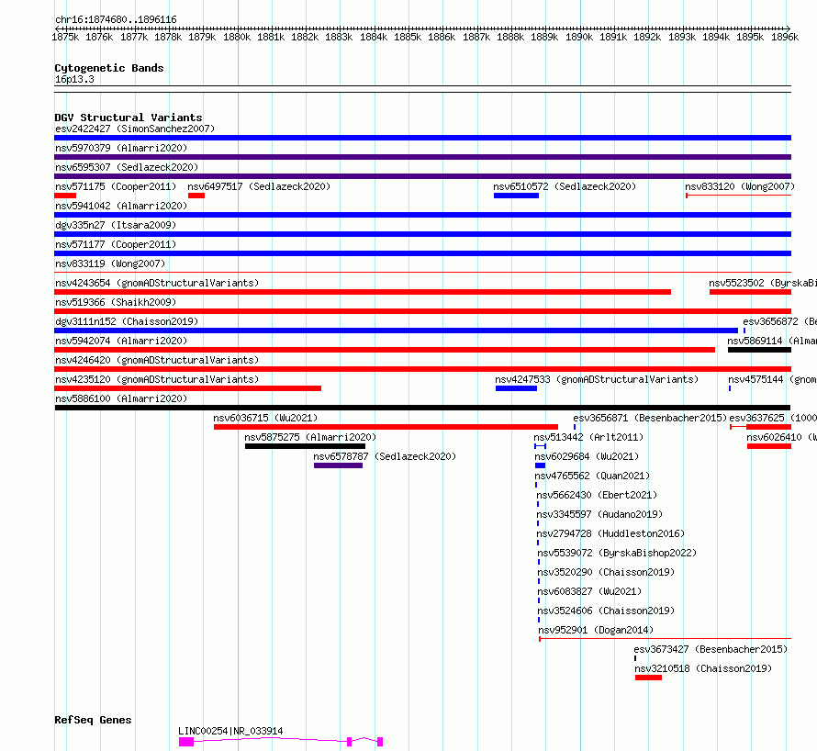Select nsv6510572 (Sedlazeck2020) variant label

[x=565, y=186]
